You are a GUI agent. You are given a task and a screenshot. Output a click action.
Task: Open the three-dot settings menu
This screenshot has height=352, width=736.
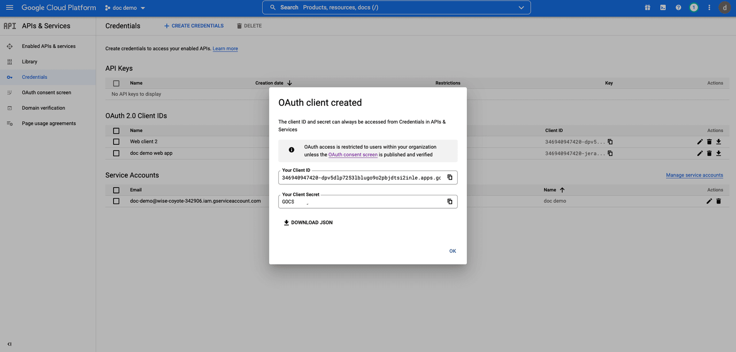(x=709, y=7)
